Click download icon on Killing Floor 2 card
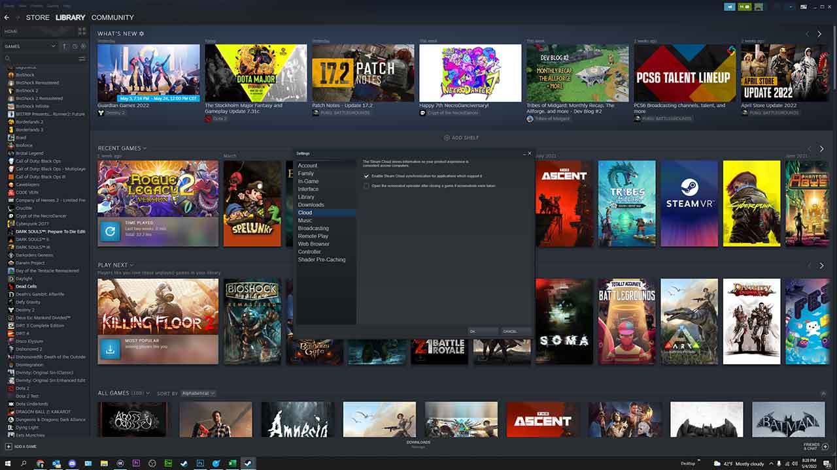This screenshot has height=470, width=837. (x=110, y=349)
